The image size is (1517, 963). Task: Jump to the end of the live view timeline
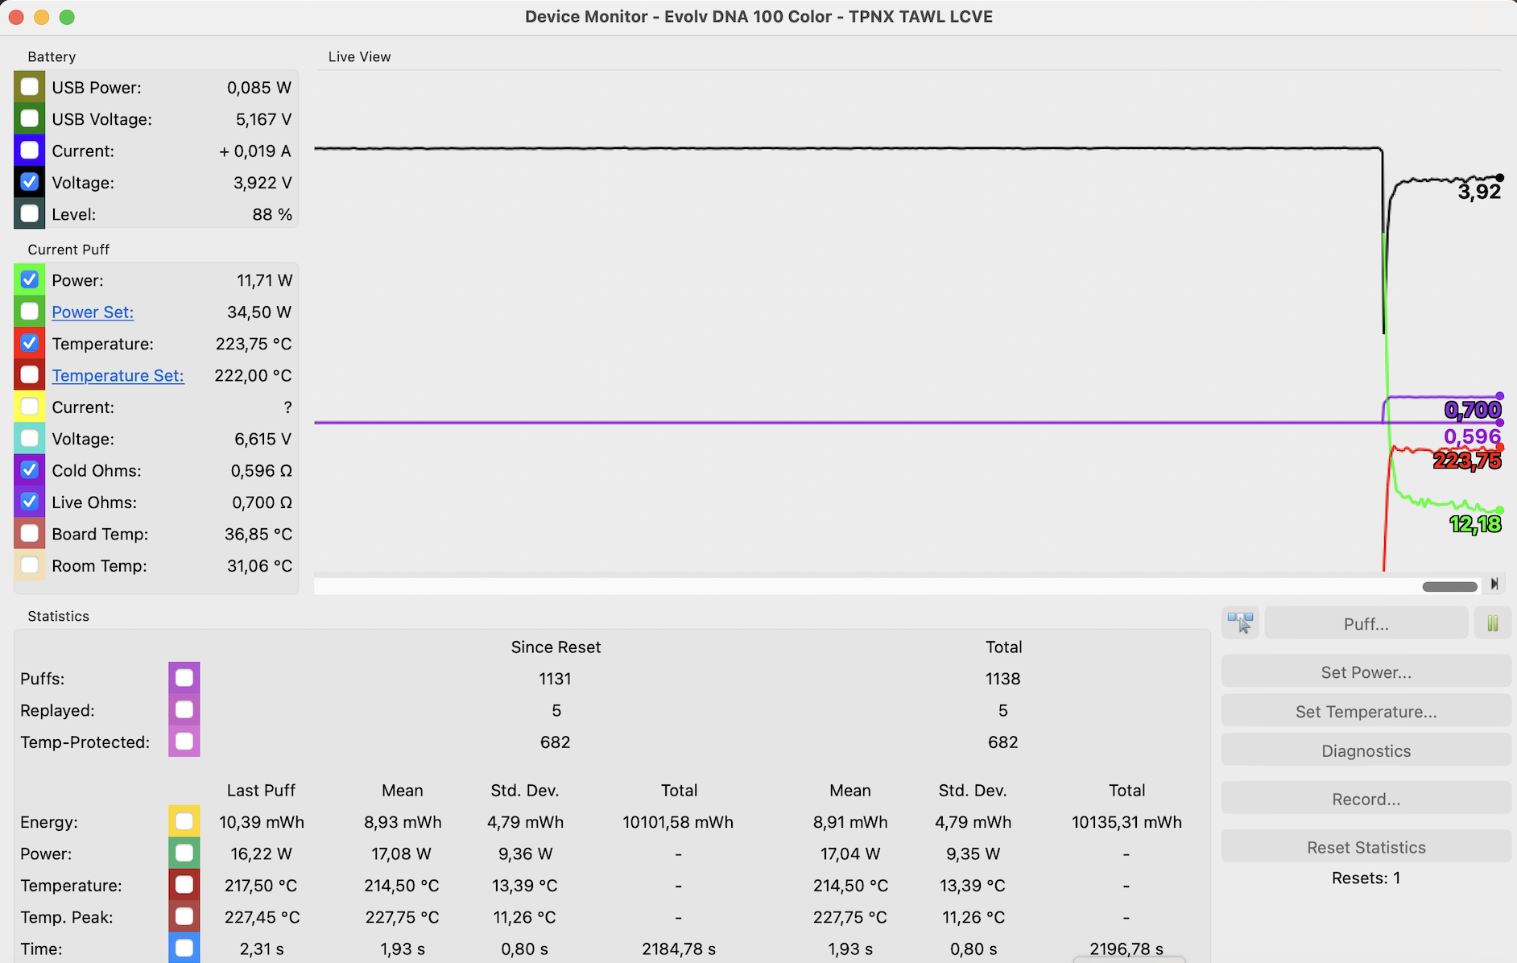pyautogui.click(x=1494, y=585)
